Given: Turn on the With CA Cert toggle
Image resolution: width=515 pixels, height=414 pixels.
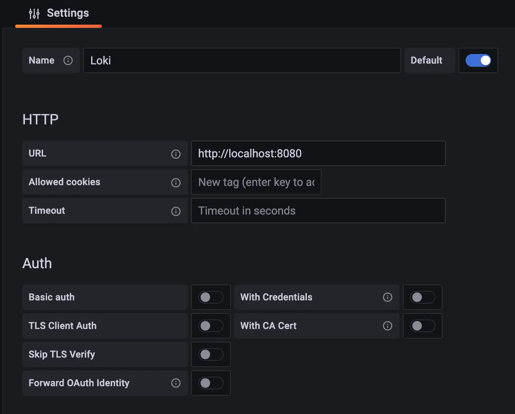Looking at the screenshot, I should (x=423, y=326).
